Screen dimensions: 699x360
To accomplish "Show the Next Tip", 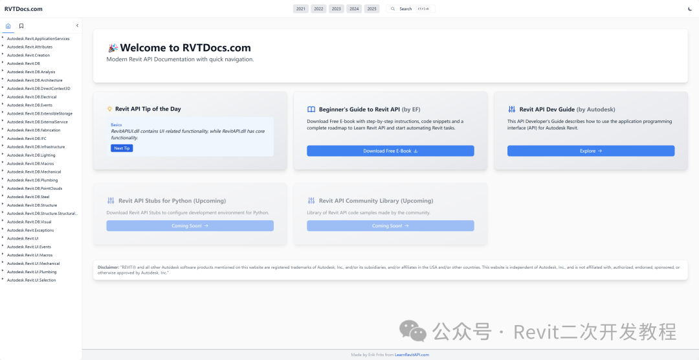I will pyautogui.click(x=122, y=148).
